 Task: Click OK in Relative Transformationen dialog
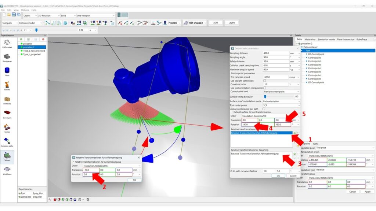(134, 180)
